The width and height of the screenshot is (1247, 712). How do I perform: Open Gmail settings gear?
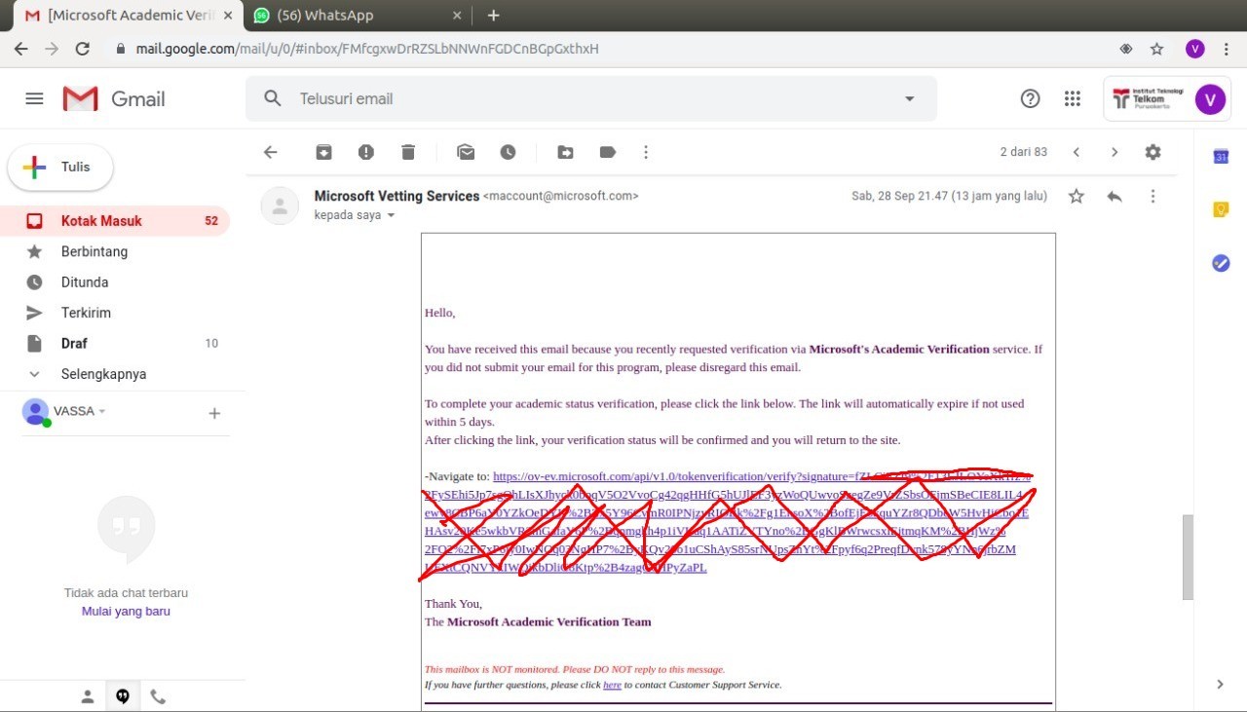click(x=1153, y=152)
